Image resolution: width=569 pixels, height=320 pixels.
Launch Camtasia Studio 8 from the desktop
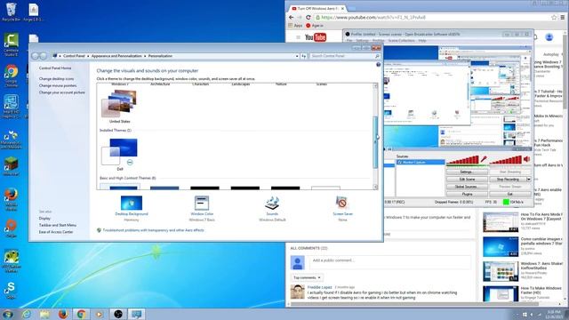[11, 44]
